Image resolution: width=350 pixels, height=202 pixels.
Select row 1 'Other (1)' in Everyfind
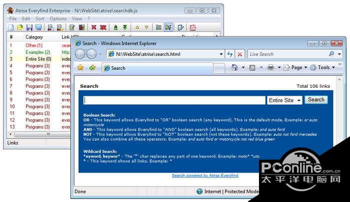pyautogui.click(x=39, y=45)
